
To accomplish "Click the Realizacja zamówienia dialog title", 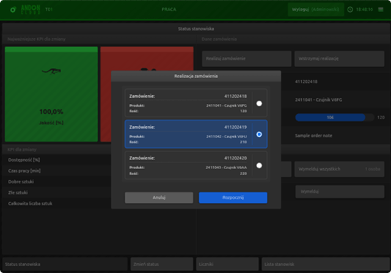I will tap(196, 76).
